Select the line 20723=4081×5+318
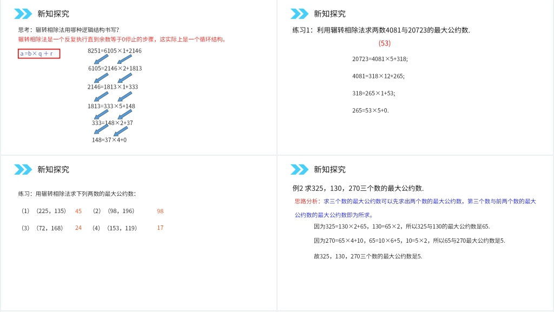The image size is (554, 312). [380, 59]
